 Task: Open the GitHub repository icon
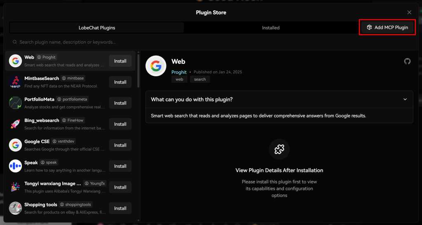click(407, 61)
